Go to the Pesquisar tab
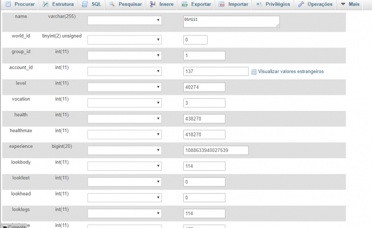 (125, 4)
